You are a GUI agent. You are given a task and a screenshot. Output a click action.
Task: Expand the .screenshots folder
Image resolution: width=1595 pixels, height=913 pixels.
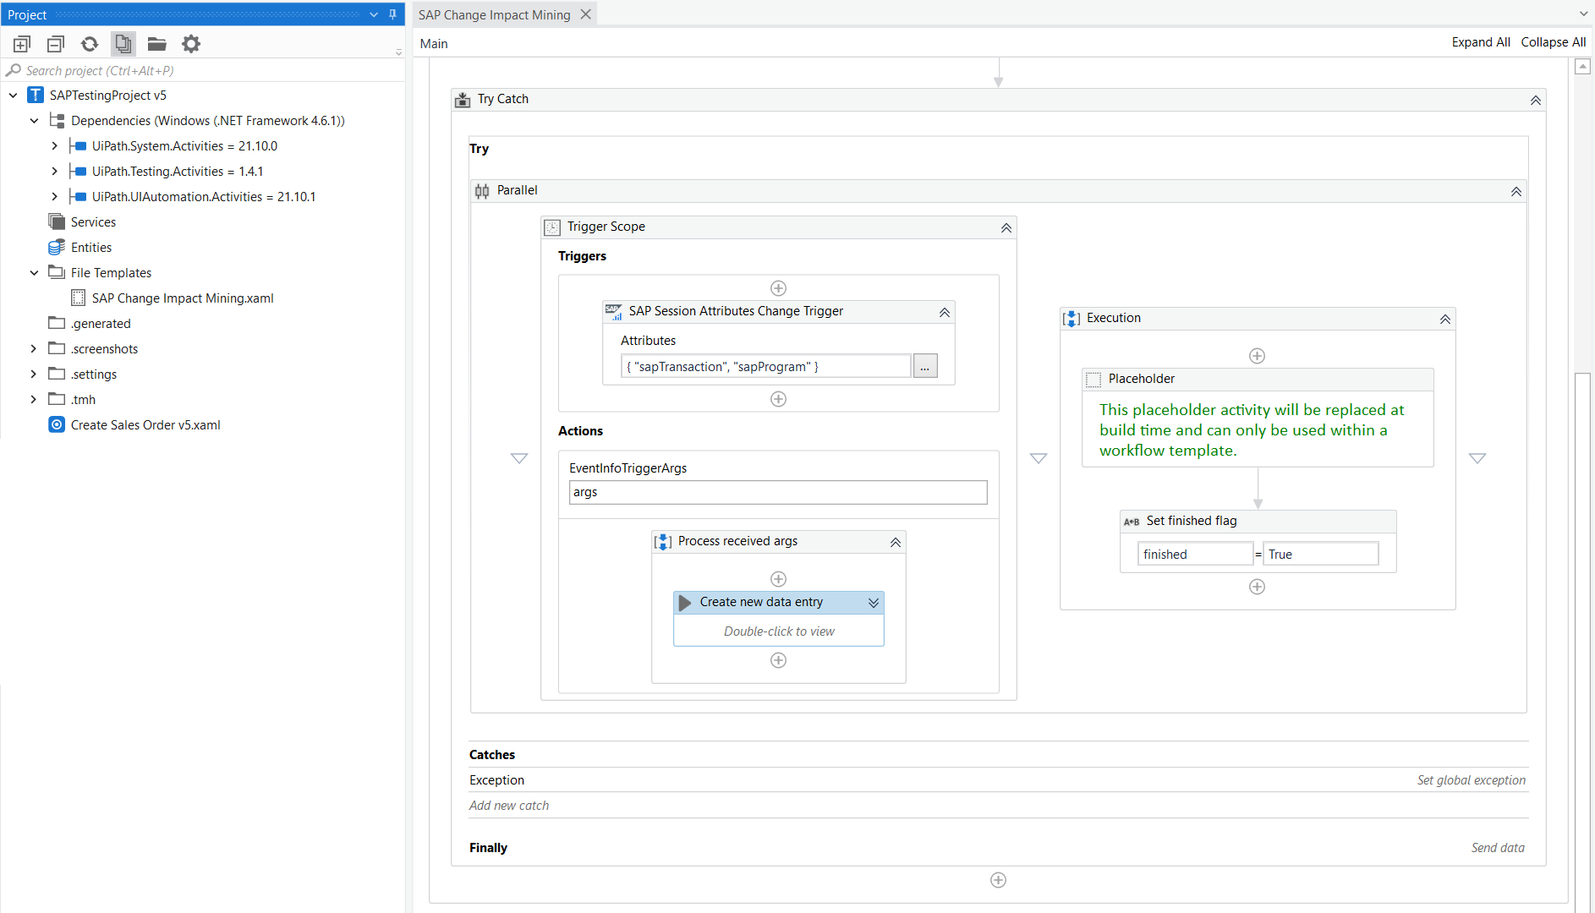(x=34, y=349)
